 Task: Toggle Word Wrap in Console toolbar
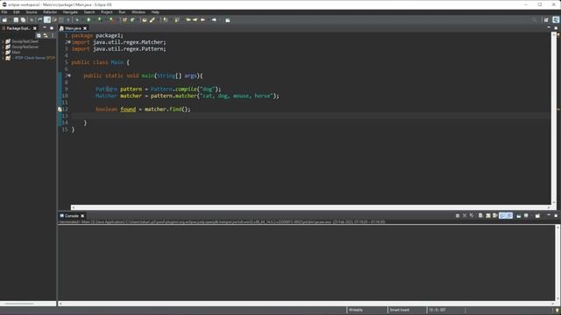(495, 216)
